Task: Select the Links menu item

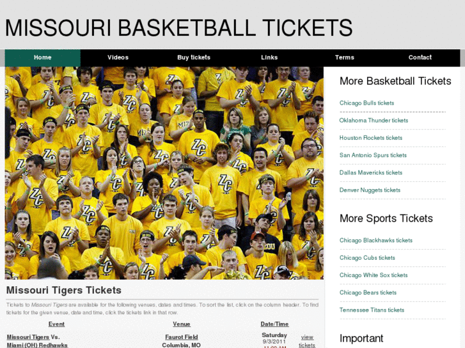Action: [269, 57]
